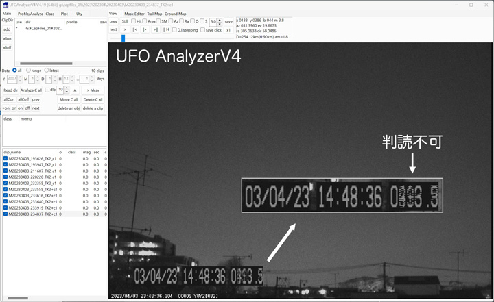Jump to first frame with ‖< button
Viewport: 494px width, 302px height.
[x=135, y=29]
